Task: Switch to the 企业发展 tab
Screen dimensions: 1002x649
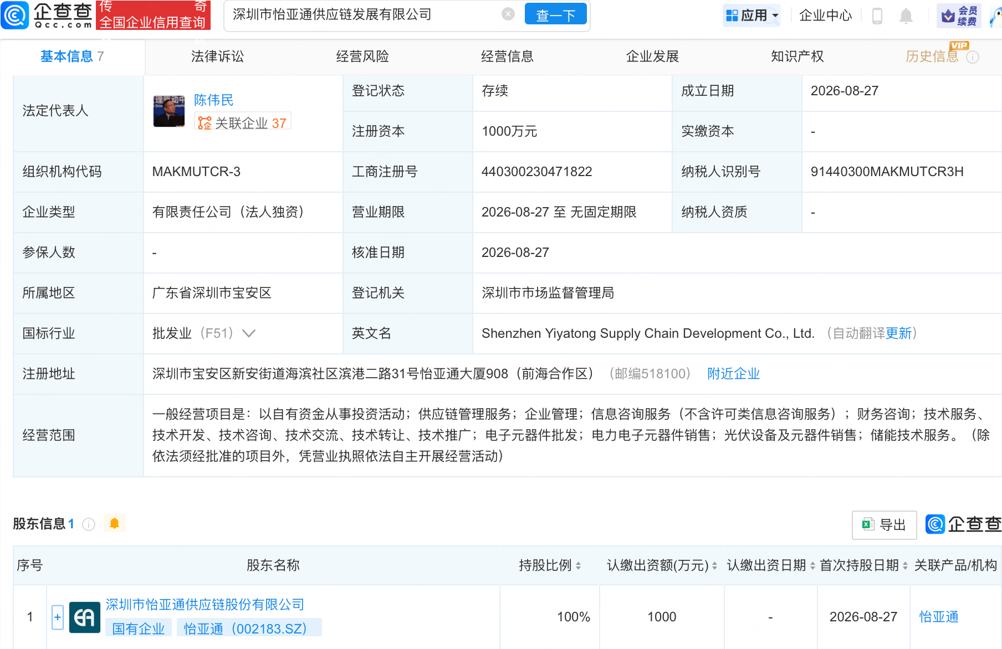Action: [x=652, y=56]
